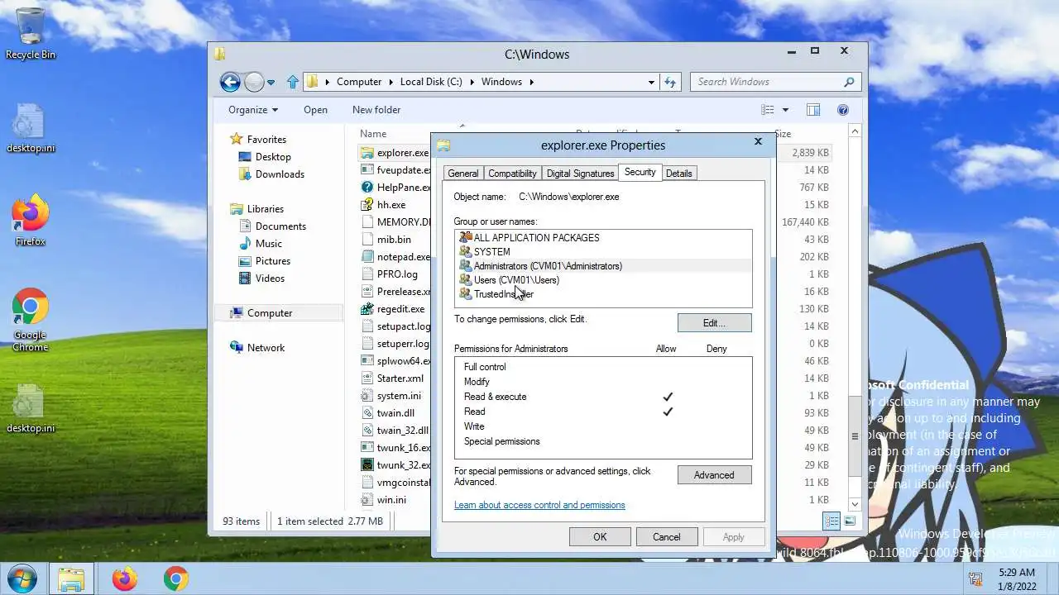This screenshot has height=595, width=1059.
Task: Switch to Details view in status bar
Action: point(831,521)
